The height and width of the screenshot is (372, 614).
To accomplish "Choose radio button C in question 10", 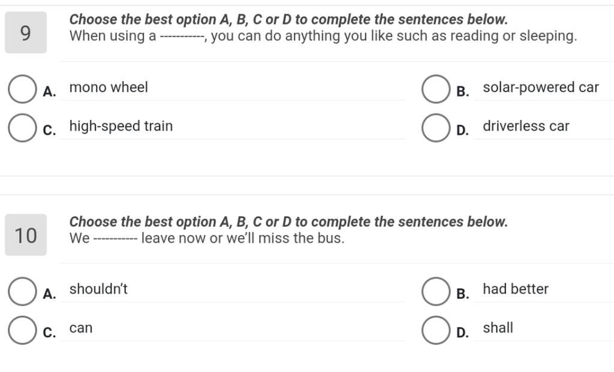I will [x=22, y=330].
